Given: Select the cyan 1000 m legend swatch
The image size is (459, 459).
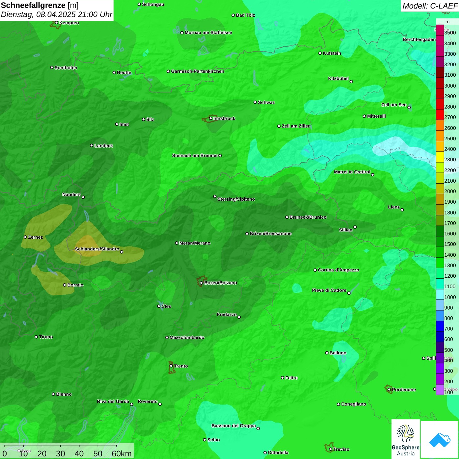Looking at the screenshot, I should (x=440, y=294).
